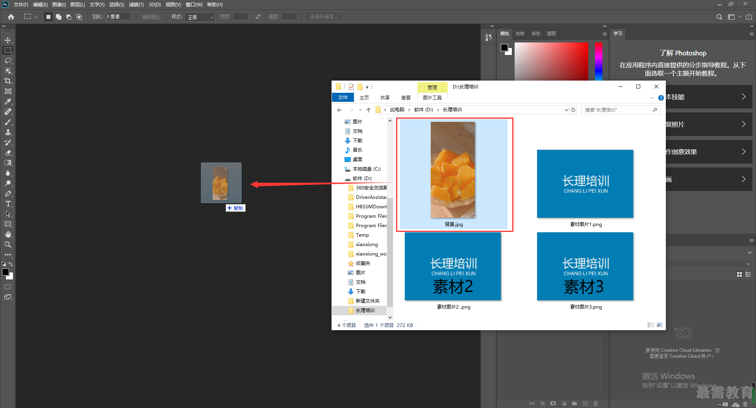Open the Learn panel flyout menu

(x=751, y=34)
